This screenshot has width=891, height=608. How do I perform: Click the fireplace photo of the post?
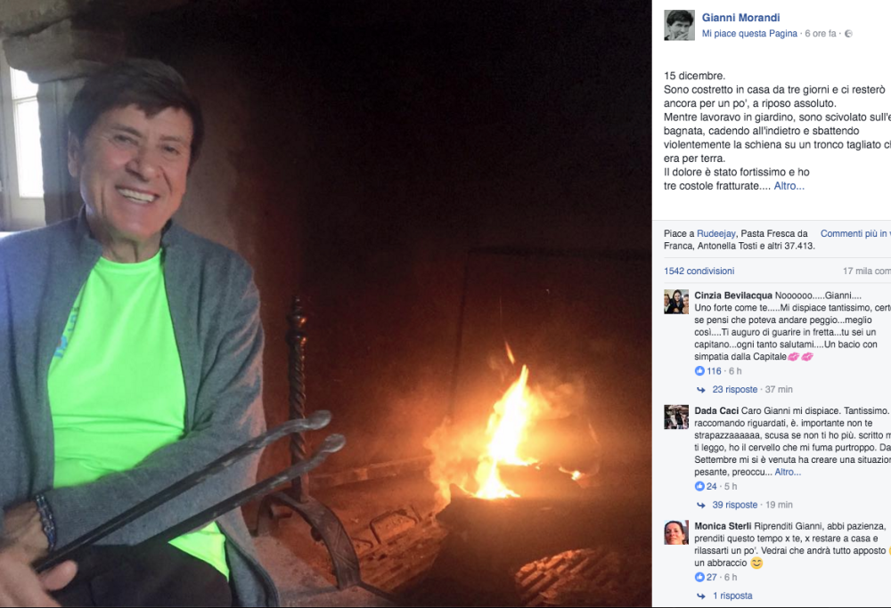pyautogui.click(x=325, y=304)
